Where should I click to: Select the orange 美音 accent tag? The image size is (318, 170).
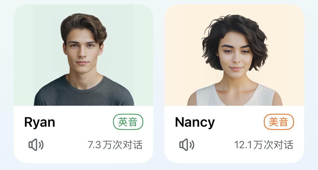click(279, 122)
